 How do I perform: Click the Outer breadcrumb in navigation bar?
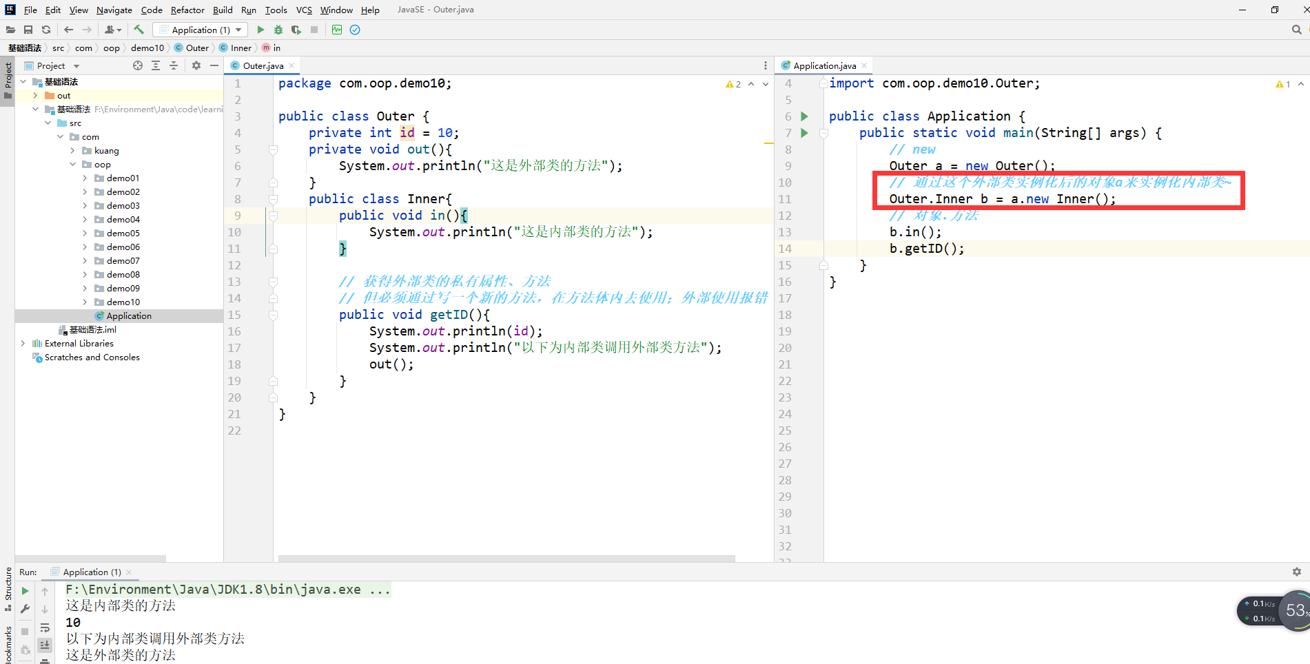(192, 48)
